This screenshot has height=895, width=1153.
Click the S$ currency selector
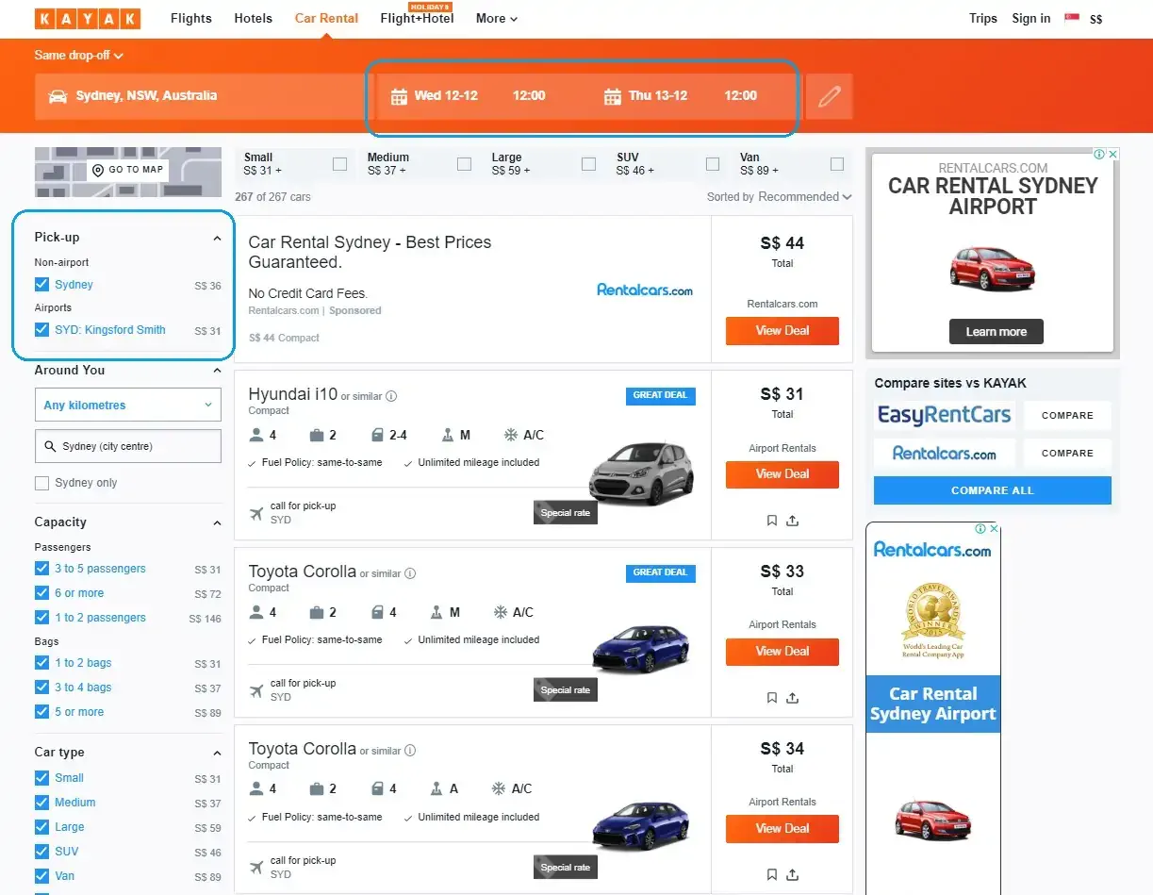point(1095,19)
